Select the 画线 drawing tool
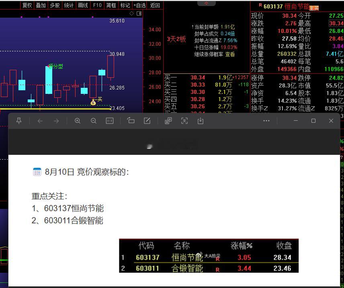Screen dimensions: 344x288 tap(83, 5)
